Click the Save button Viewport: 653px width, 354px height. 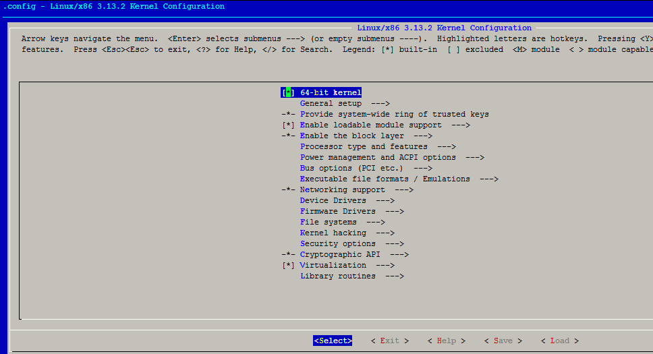[x=503, y=341]
